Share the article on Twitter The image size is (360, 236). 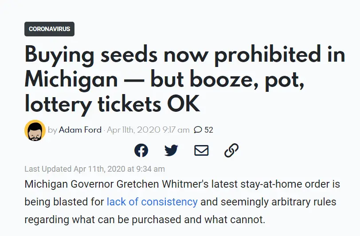pos(171,150)
